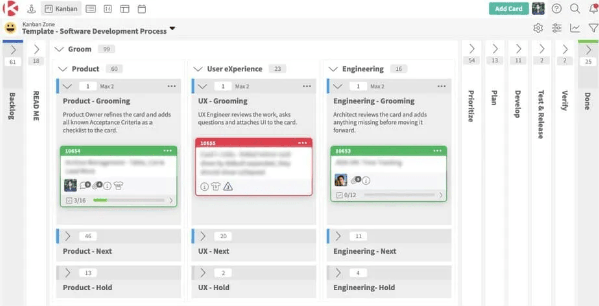Image resolution: width=599 pixels, height=306 pixels.
Task: Click the Add Card button
Action: point(508,9)
